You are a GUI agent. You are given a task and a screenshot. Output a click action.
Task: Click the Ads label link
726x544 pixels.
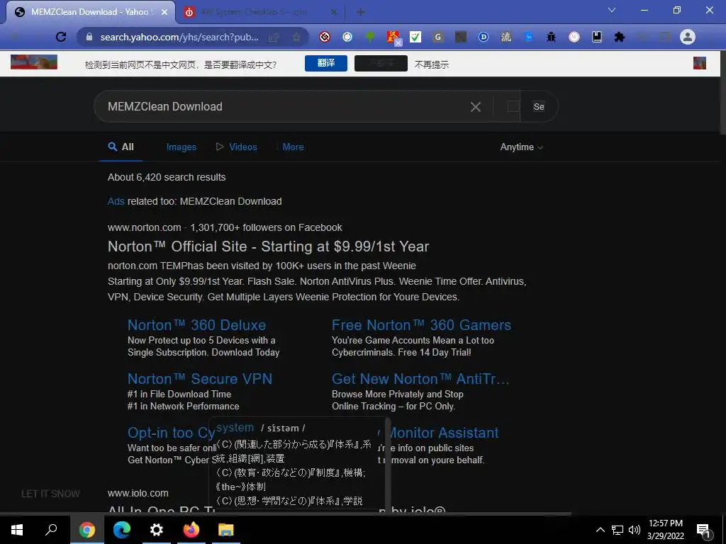point(116,201)
